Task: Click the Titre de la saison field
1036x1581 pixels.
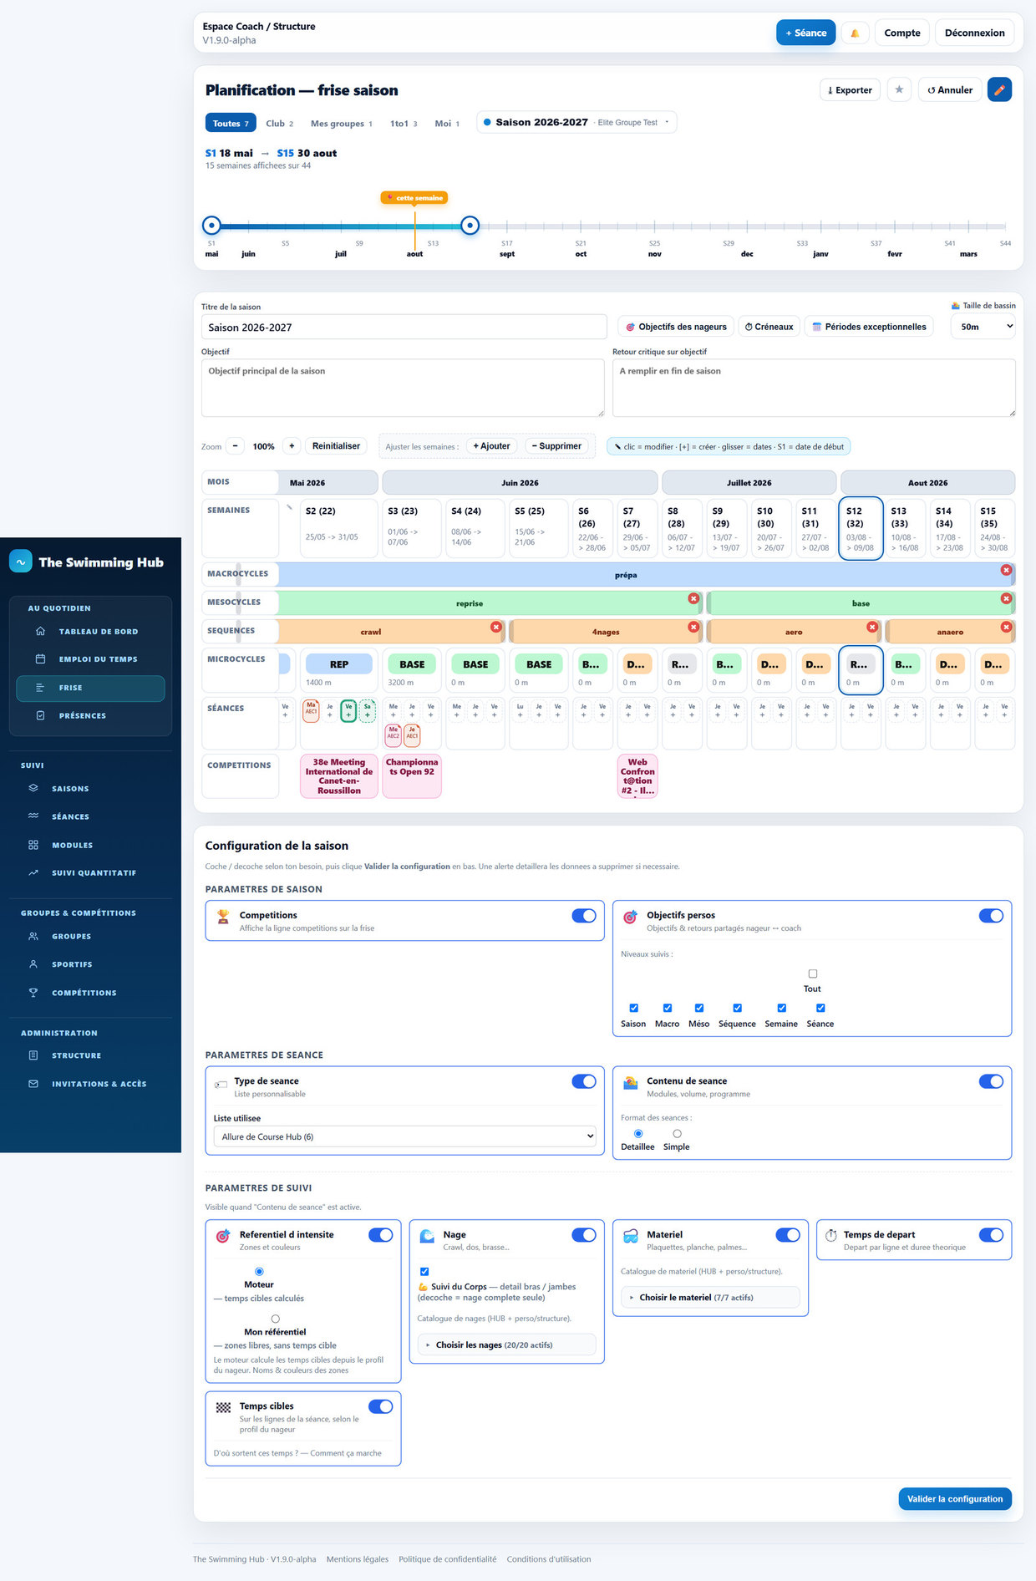Action: tap(404, 327)
